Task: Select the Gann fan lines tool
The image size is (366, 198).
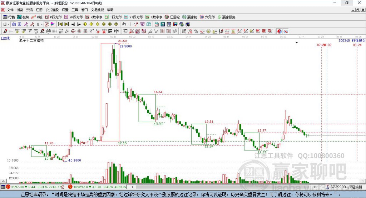Action: tap(132, 31)
